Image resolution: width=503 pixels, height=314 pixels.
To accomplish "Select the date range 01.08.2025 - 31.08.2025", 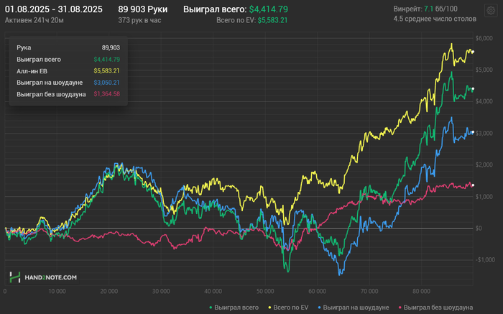I will 54,9.
